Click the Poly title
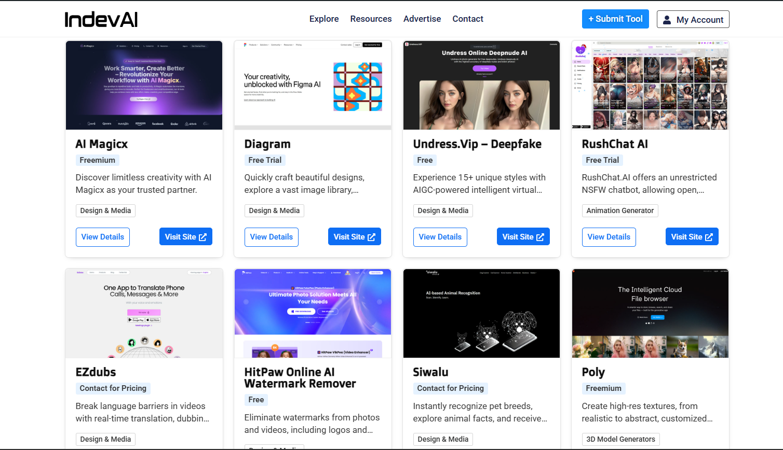The height and width of the screenshot is (450, 783). tap(593, 372)
